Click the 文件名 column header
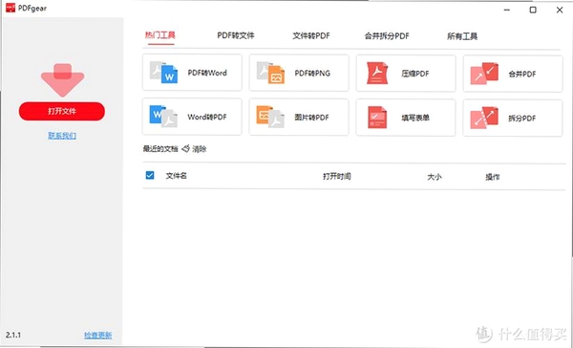The image size is (573, 348). (x=176, y=176)
